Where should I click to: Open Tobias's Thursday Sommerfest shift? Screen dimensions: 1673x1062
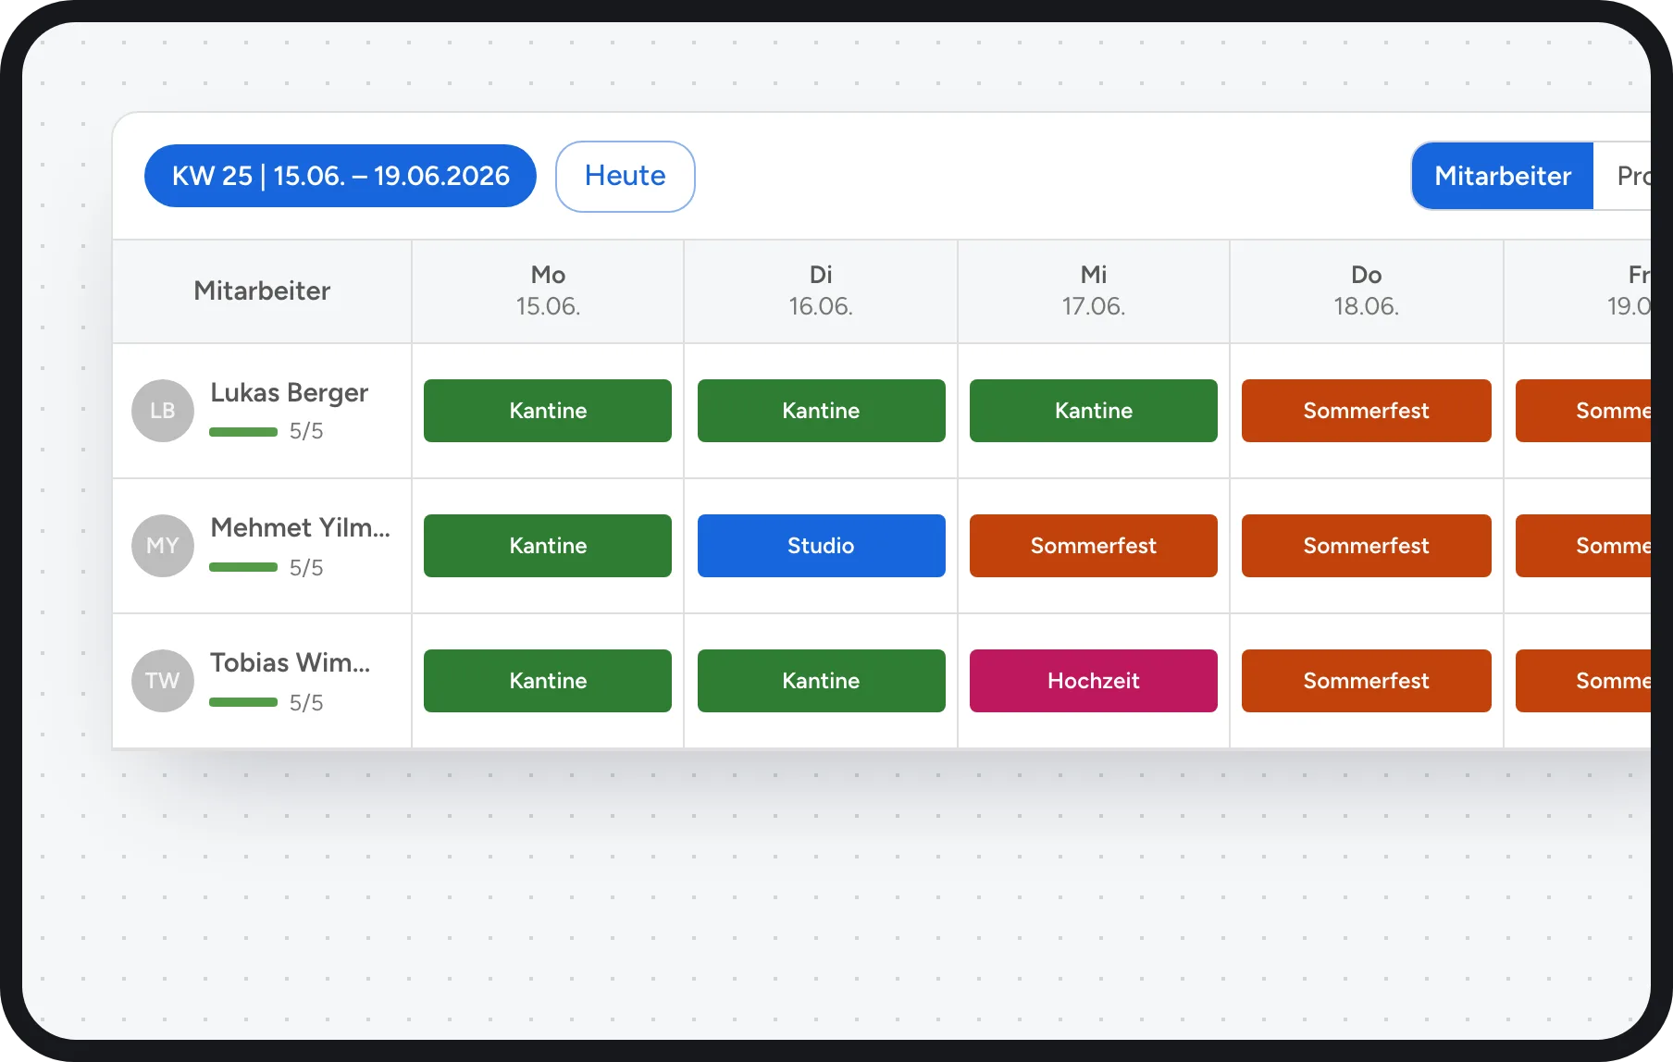(1366, 681)
